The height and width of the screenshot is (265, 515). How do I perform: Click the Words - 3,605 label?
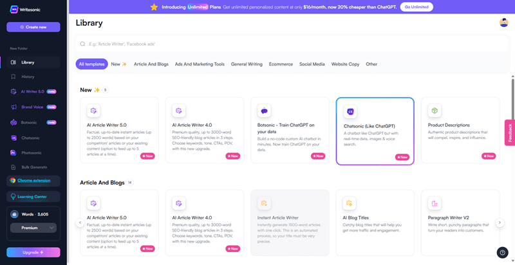tap(35, 214)
